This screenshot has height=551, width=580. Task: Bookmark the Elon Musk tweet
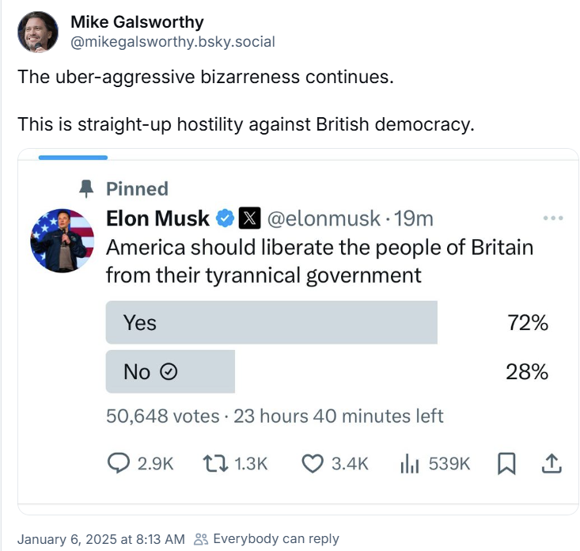click(506, 464)
